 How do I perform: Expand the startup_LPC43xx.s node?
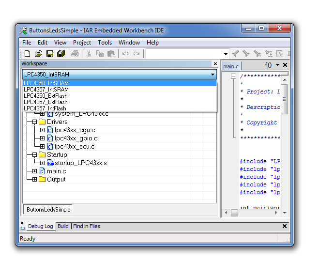[x=42, y=163]
